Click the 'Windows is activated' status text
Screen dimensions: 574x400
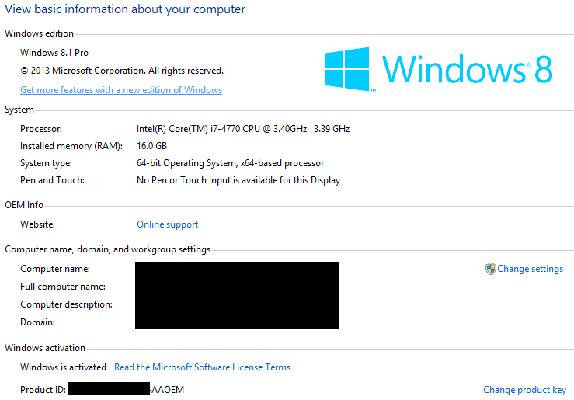[x=63, y=367]
